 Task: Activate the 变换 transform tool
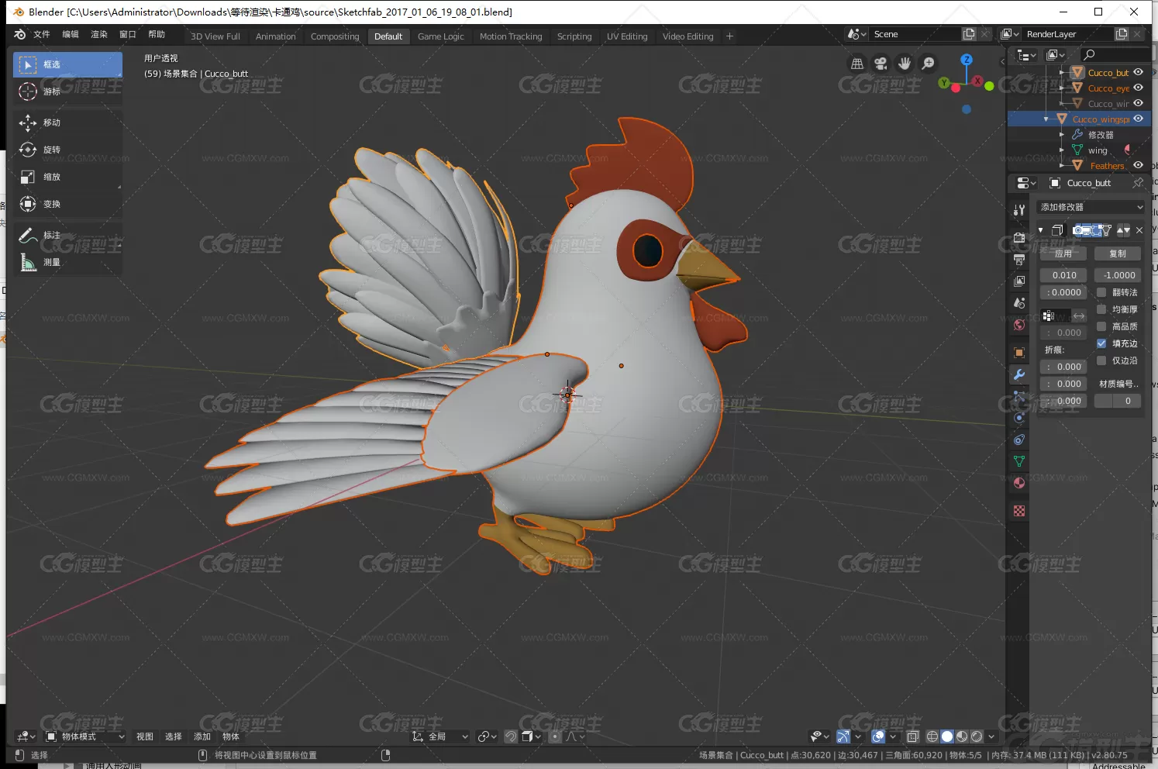[x=67, y=204]
